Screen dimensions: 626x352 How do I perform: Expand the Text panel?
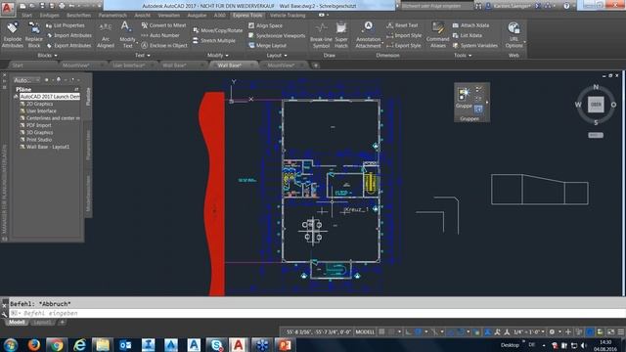(x=142, y=56)
